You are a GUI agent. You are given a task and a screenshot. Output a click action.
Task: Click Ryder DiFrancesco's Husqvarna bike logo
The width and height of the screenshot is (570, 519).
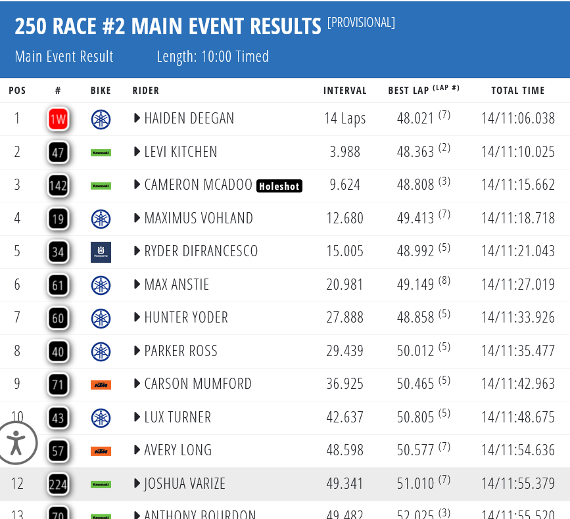coord(101,252)
